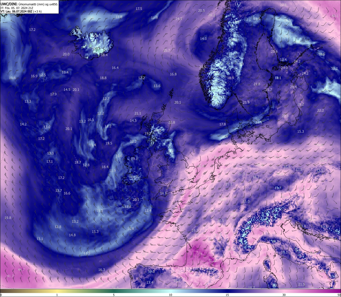Screen dimensions: 341x297
Task: Click the 16.5 value on the map
Action: pos(287,167)
